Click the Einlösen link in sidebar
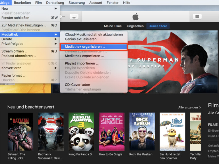This screenshot has height=164, width=219. 213,131
